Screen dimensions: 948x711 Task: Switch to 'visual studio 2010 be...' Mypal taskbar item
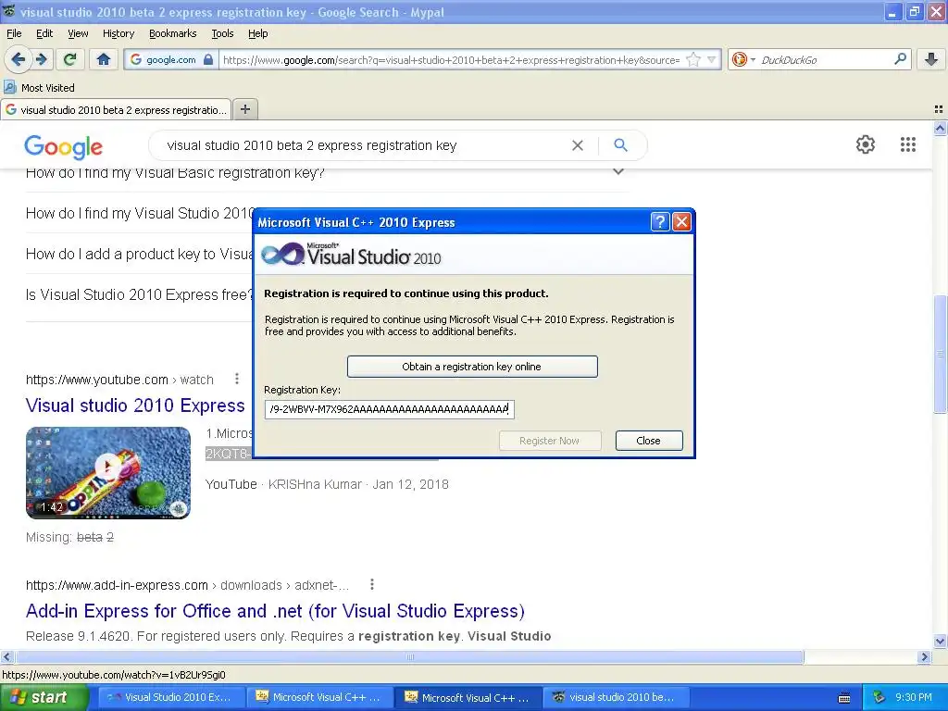click(616, 697)
